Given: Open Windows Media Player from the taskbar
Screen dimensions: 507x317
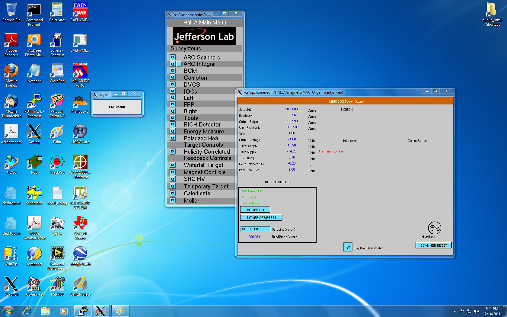Looking at the screenshot, I should (x=63, y=311).
